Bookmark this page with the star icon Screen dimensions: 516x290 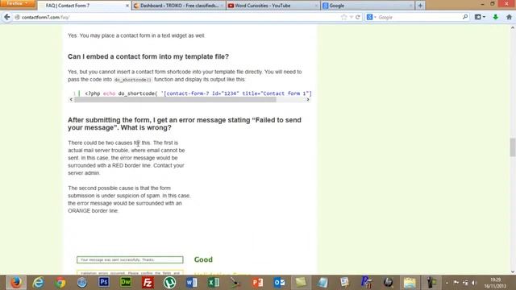344,17
